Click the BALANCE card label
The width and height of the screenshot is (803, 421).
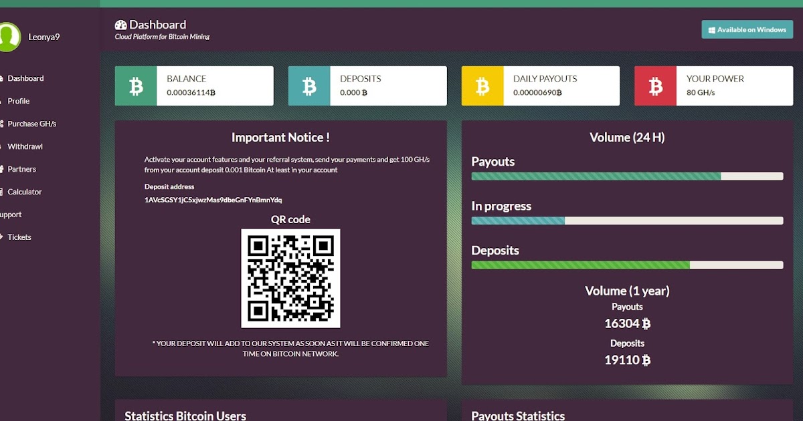click(x=187, y=79)
